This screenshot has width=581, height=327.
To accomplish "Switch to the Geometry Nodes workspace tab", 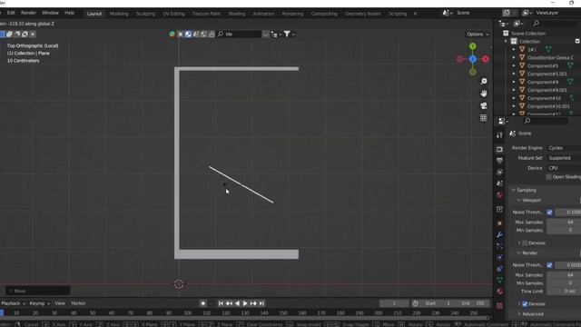I will pyautogui.click(x=363, y=14).
